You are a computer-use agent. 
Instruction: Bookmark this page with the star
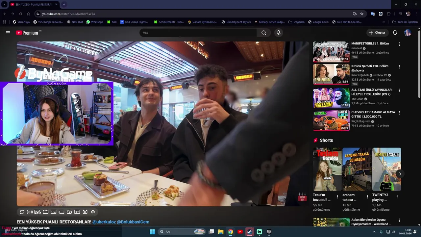(x=362, y=14)
